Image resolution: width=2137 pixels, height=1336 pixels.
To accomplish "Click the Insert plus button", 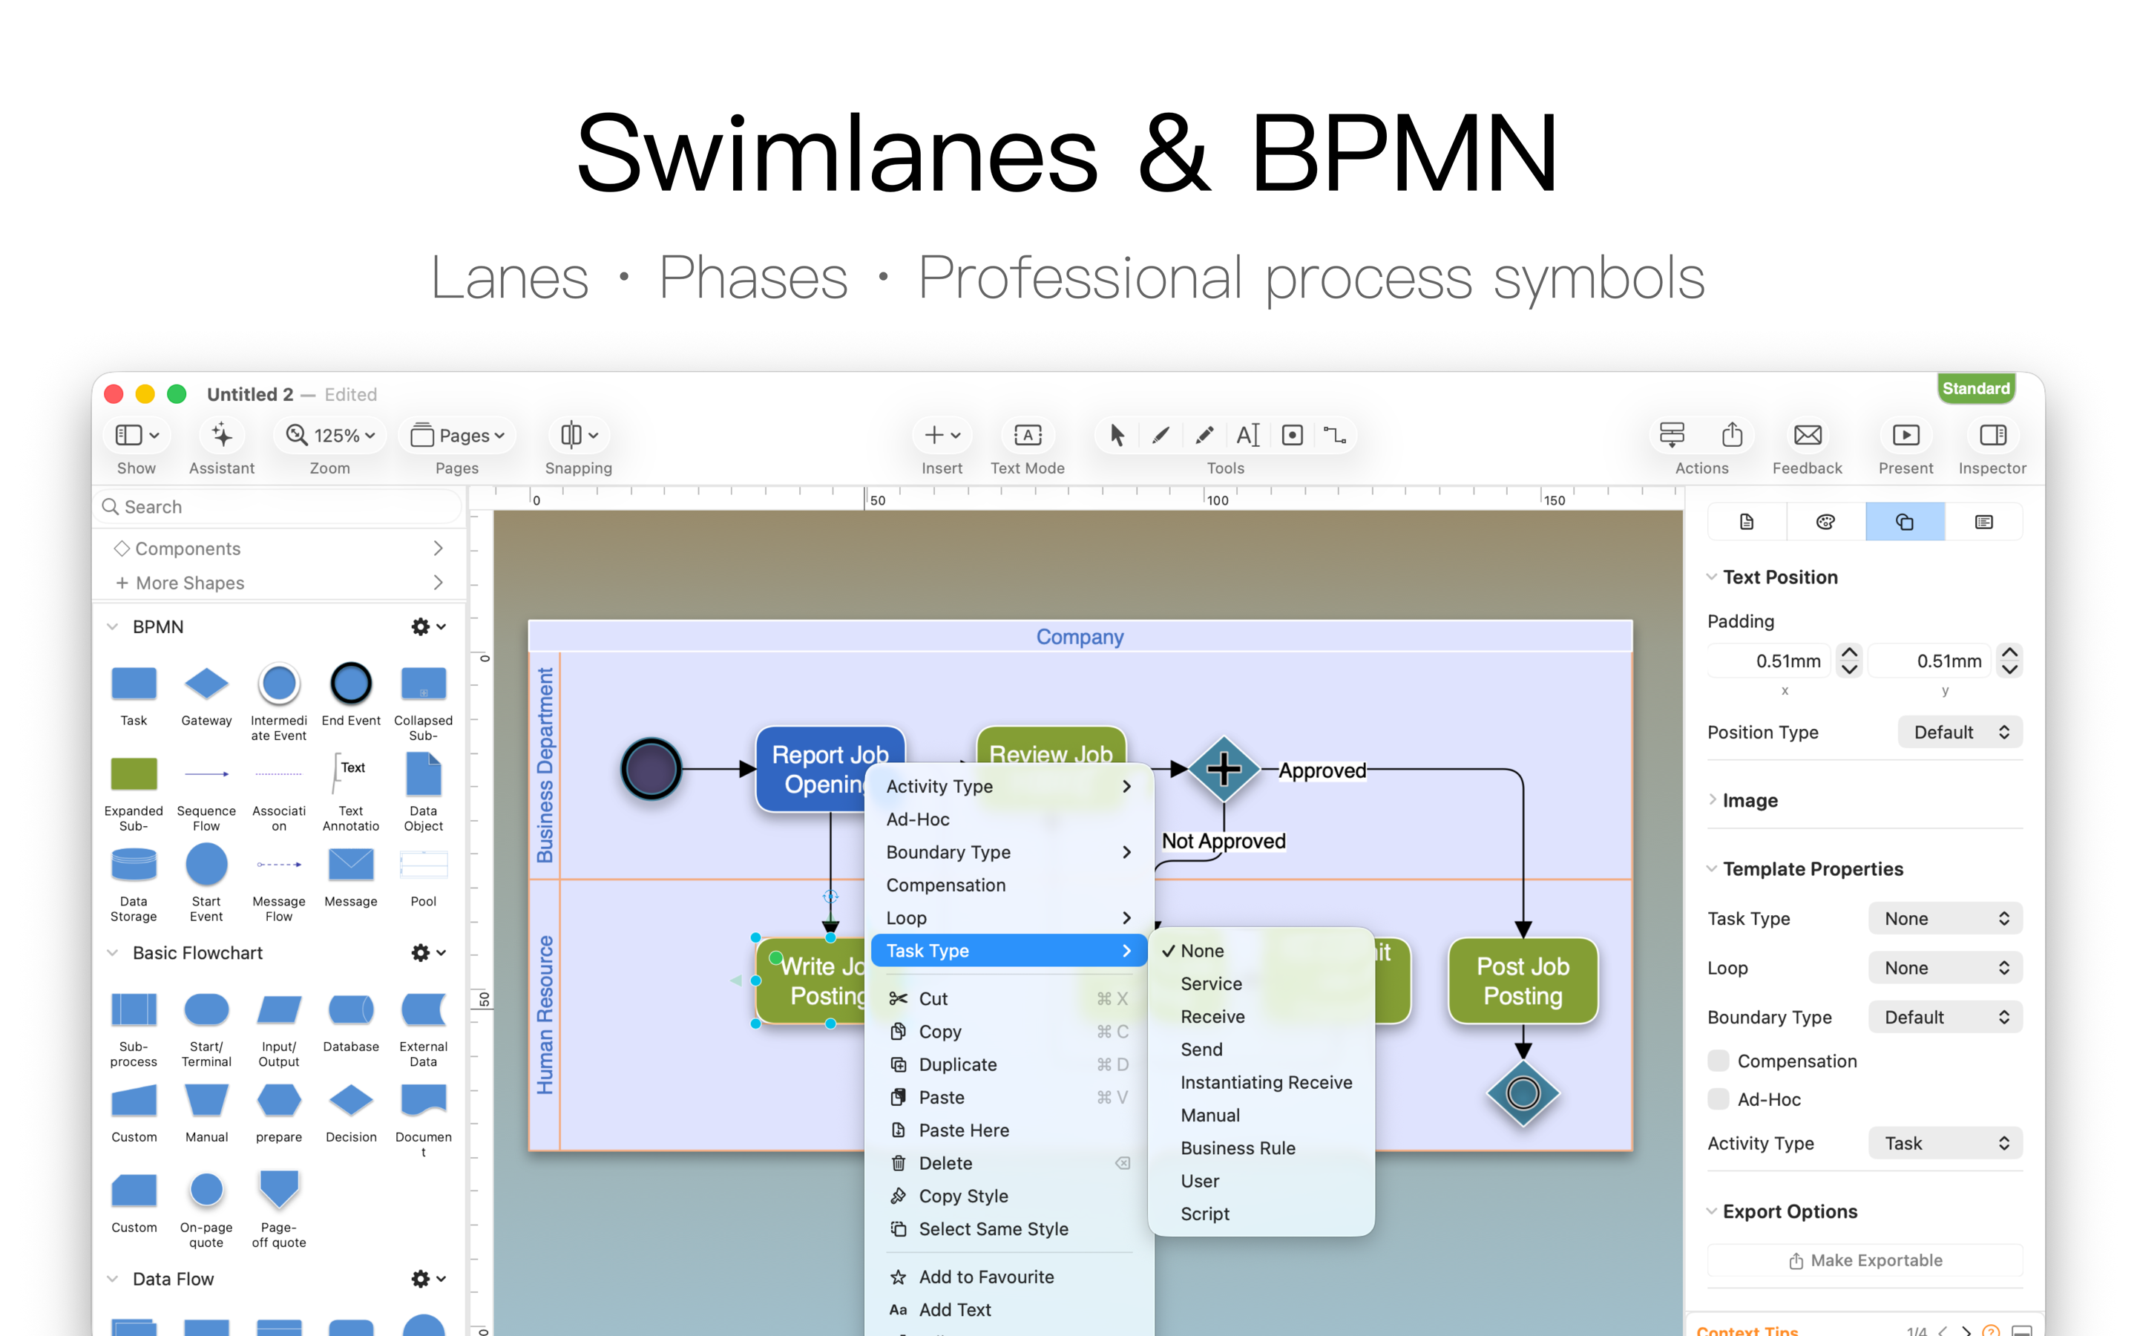I will click(942, 436).
